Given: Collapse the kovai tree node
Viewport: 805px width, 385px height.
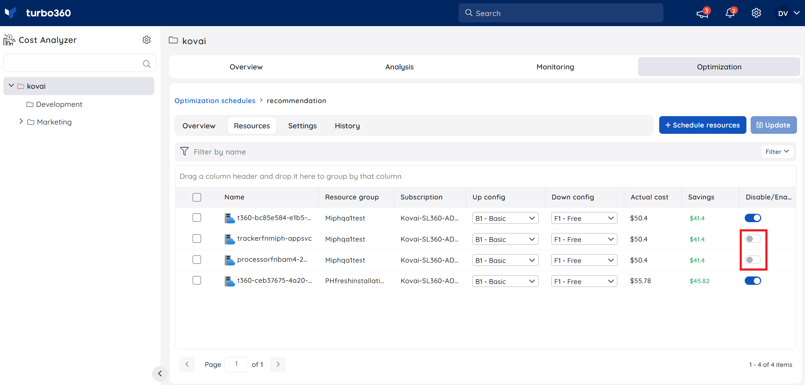Looking at the screenshot, I should point(11,85).
